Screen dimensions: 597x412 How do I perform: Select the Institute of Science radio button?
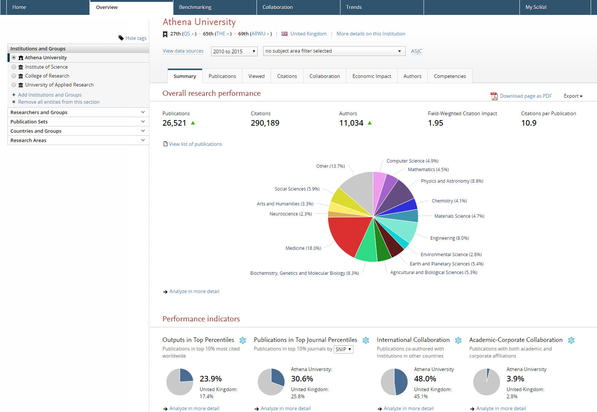(x=14, y=67)
